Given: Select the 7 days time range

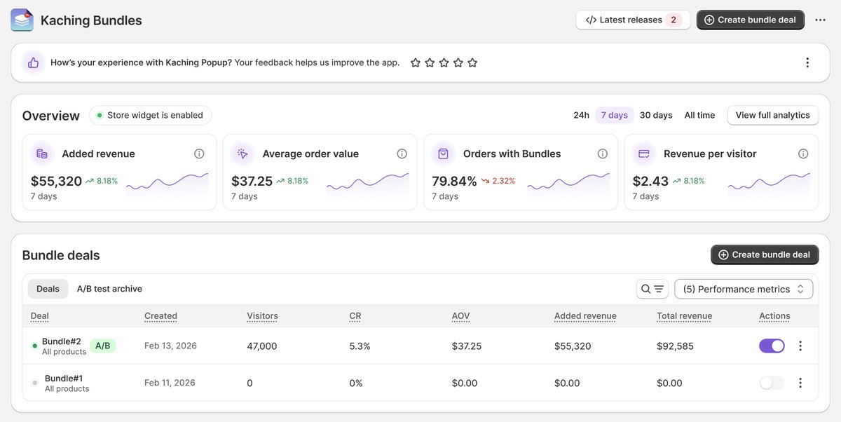Looking at the screenshot, I should point(615,115).
